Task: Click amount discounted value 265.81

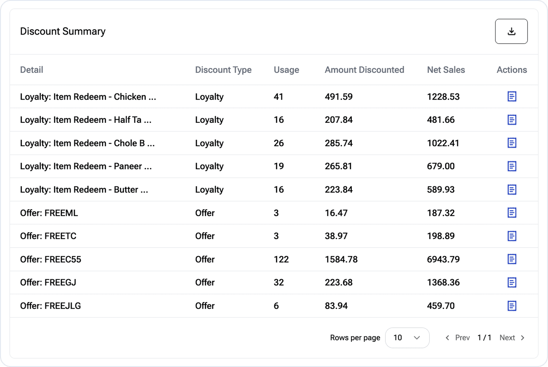Action: tap(338, 166)
